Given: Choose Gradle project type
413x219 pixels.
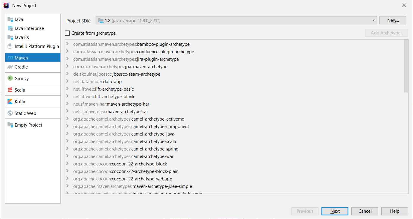Looking at the screenshot, I should tap(33, 67).
